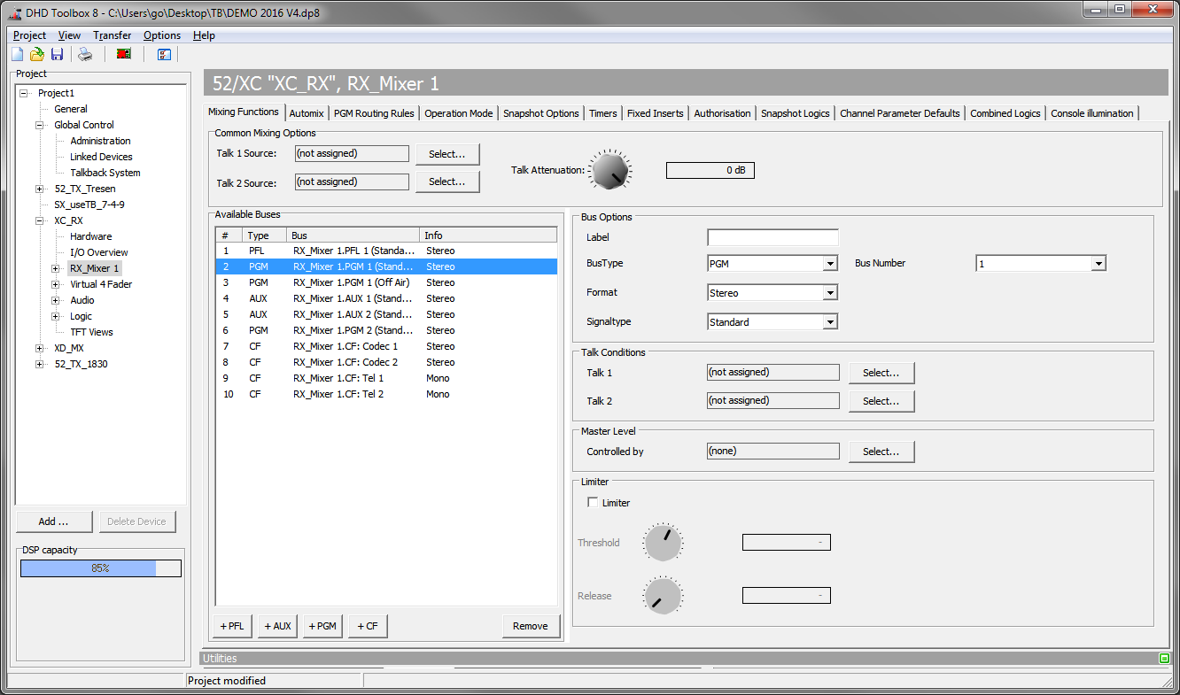1180x695 pixels.
Task: Enable the Limiter checkbox
Action: [592, 501]
